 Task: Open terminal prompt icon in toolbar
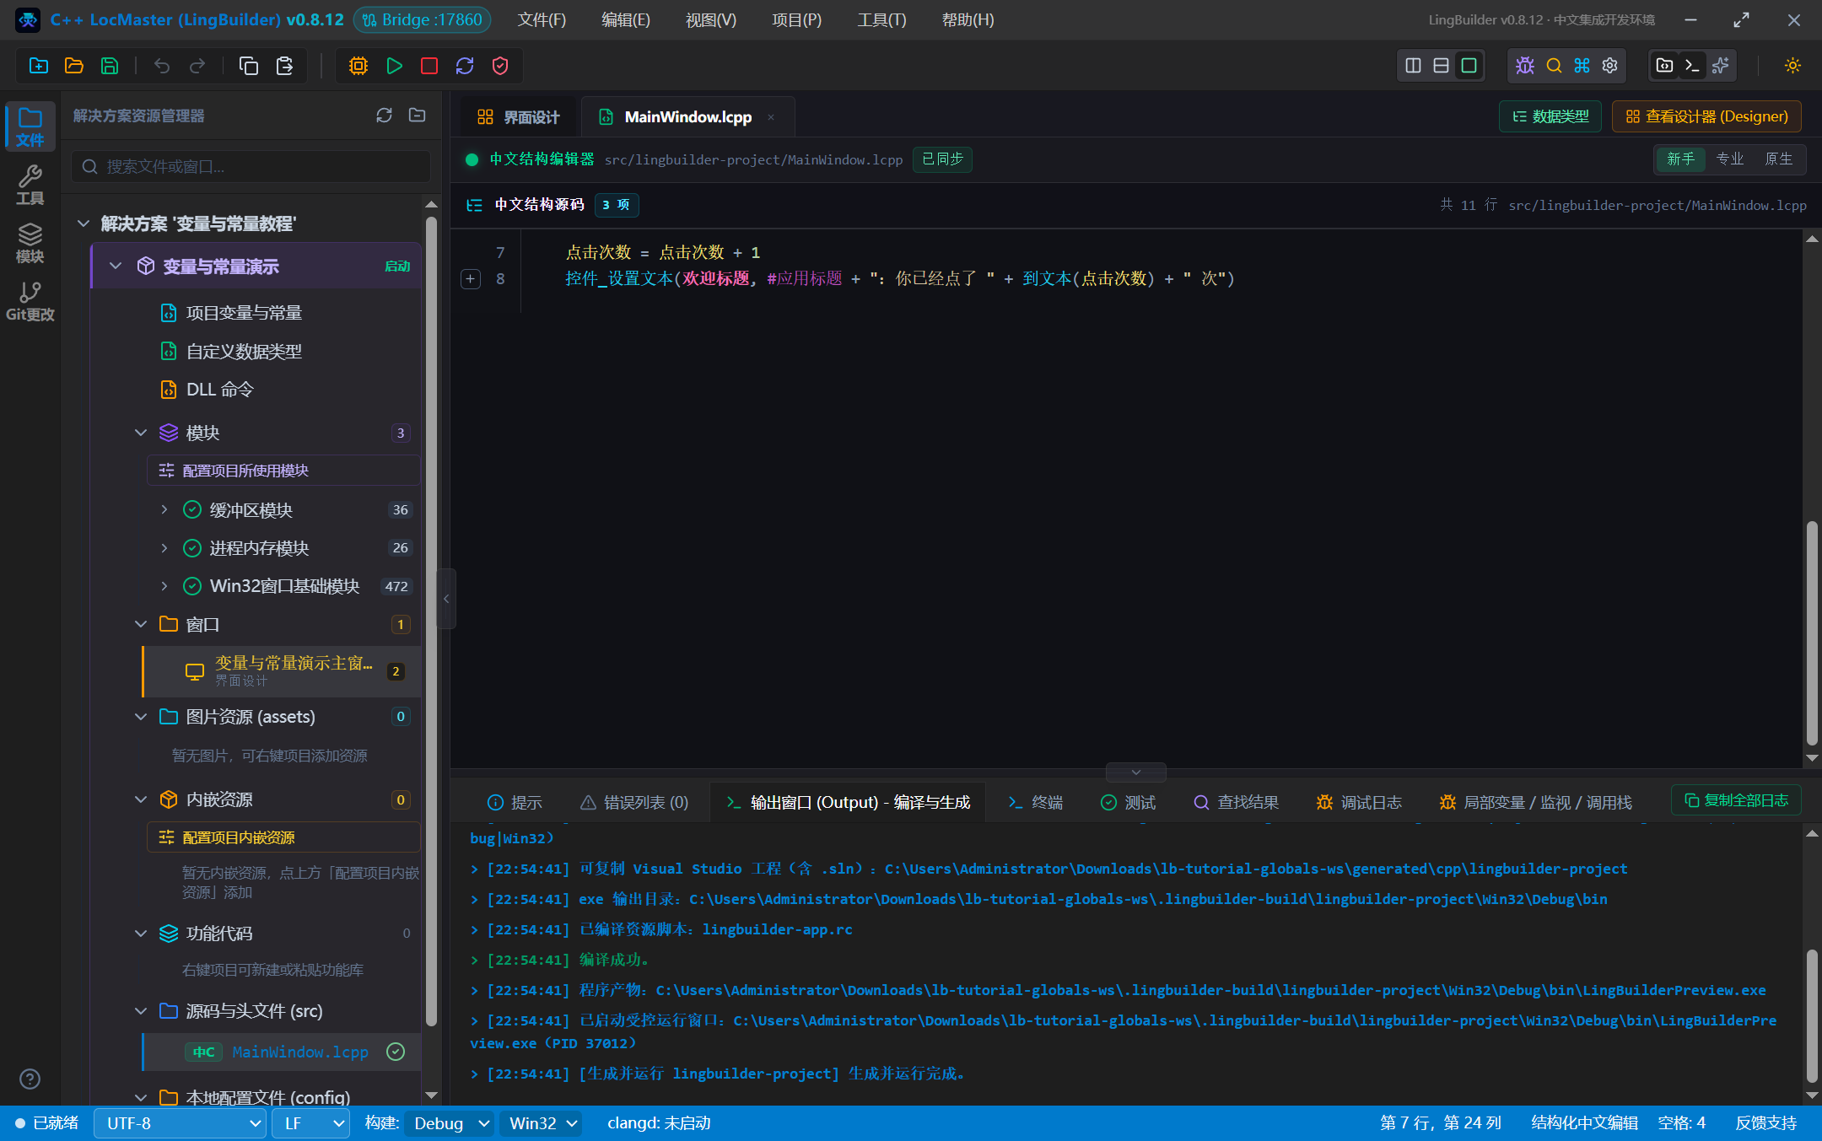(x=1692, y=66)
